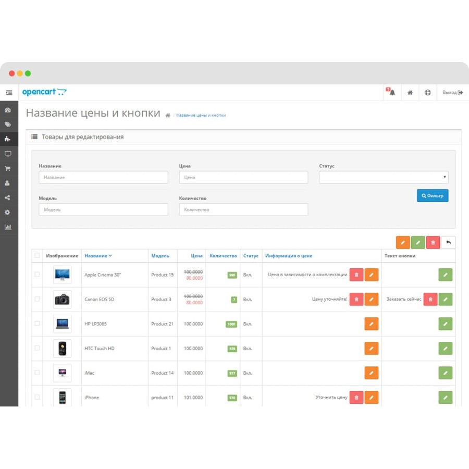Check the Canon EOS 5D row checkbox
Screen dimensions: 469x469
coord(37,299)
